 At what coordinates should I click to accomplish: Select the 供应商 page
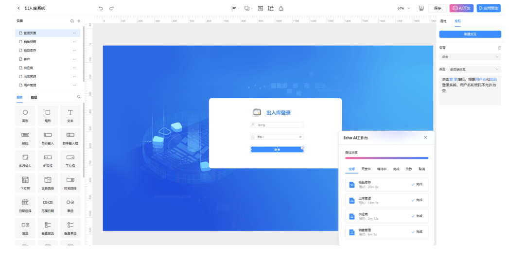tap(48, 68)
